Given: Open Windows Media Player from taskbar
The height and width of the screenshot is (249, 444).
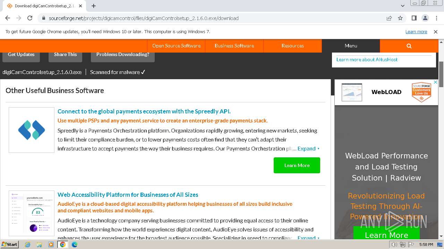Looking at the screenshot, I should 51,245.
